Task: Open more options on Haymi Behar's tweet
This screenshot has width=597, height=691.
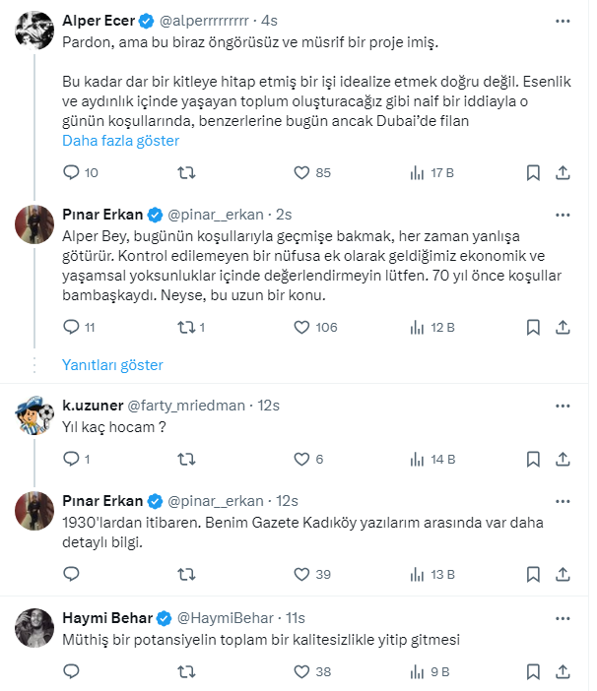Action: (563, 618)
